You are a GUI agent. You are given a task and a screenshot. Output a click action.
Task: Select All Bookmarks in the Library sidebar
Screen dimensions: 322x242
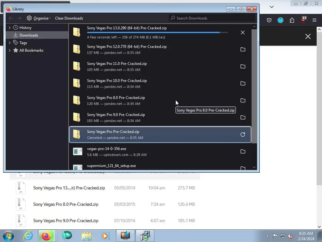[x=37, y=50]
